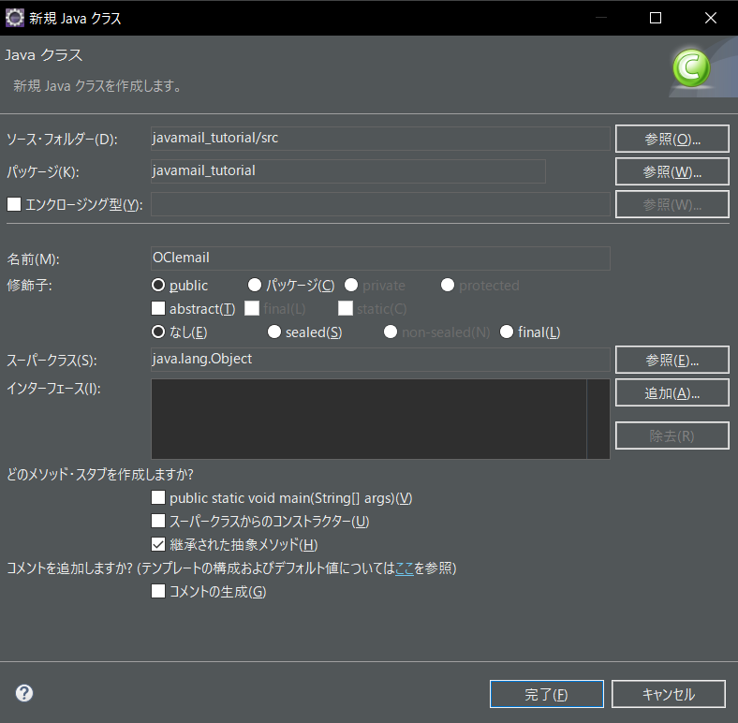Select the パッケージ modifier radio button
The height and width of the screenshot is (723, 738).
coord(255,285)
